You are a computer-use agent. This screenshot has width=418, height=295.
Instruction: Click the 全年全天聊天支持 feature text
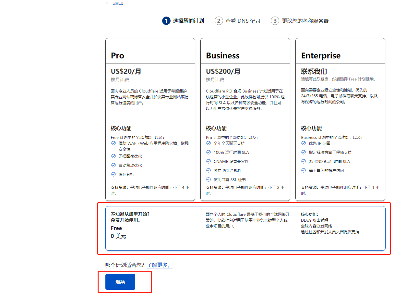(x=229, y=143)
